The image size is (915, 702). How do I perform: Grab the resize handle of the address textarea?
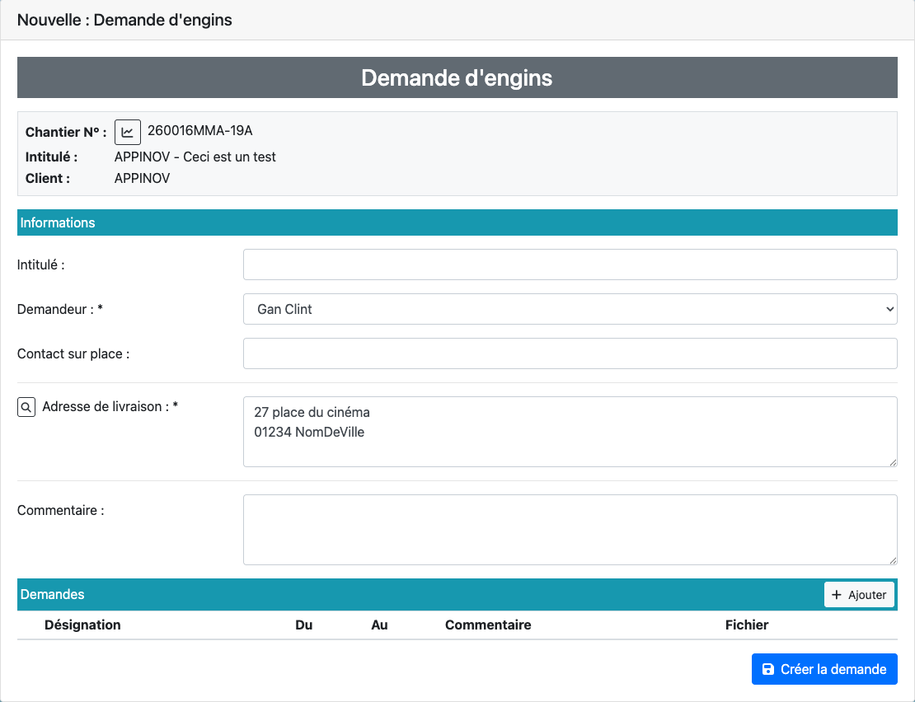click(x=893, y=462)
